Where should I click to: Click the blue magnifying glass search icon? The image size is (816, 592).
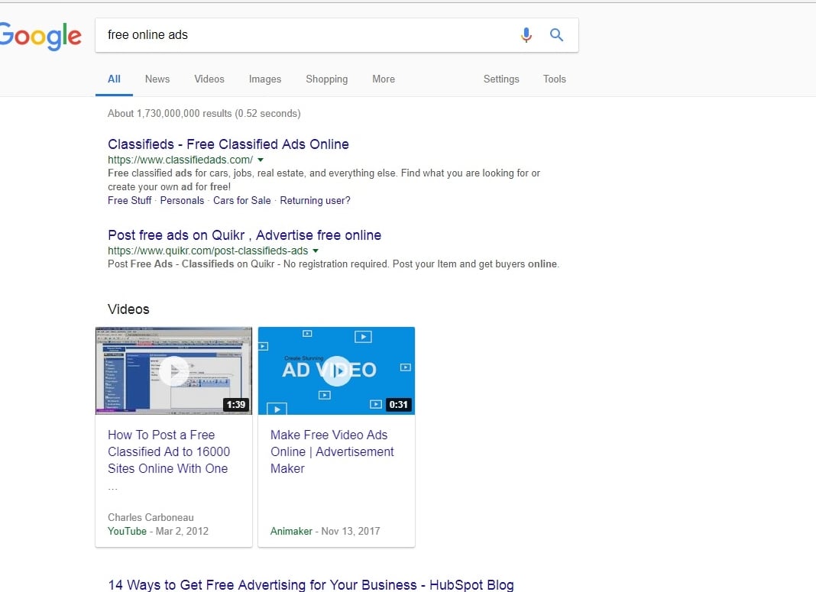557,35
